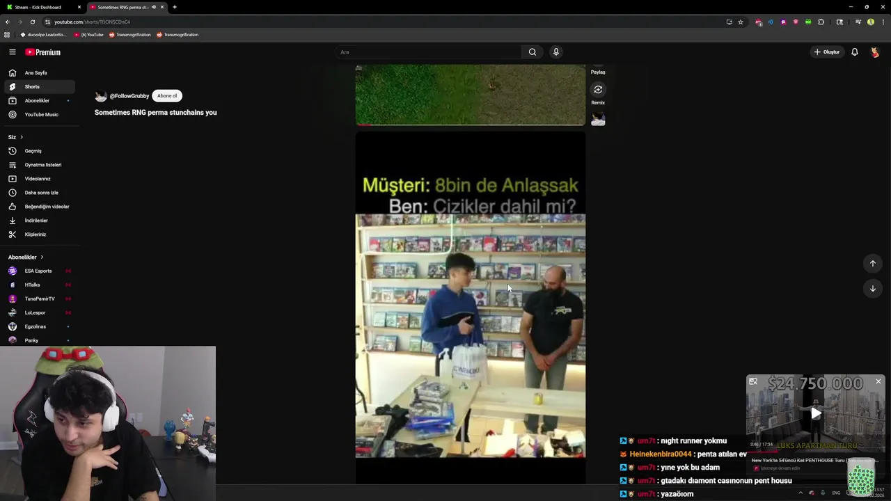
Task: Expand the Siz section chevron
Action: 22,137
